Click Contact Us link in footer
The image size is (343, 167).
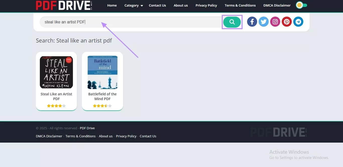coord(148,136)
